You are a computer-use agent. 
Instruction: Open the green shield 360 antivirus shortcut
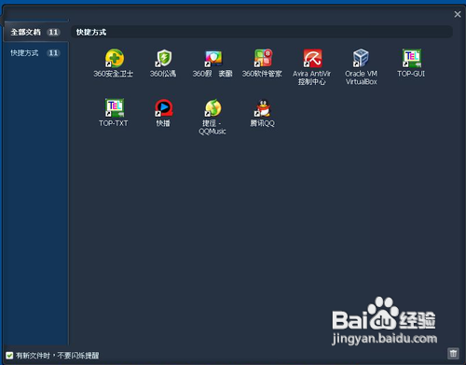(164, 58)
